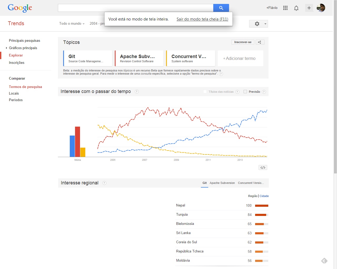Viewport: 337px width, 269px height.
Task: Open the notifications bell
Action: pyautogui.click(x=296, y=8)
